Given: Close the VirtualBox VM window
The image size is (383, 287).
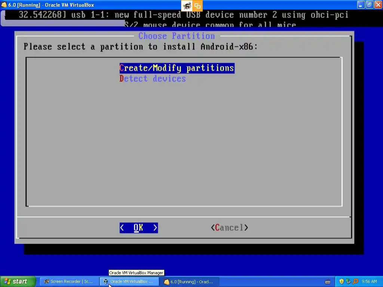Looking at the screenshot, I should click(378, 5).
